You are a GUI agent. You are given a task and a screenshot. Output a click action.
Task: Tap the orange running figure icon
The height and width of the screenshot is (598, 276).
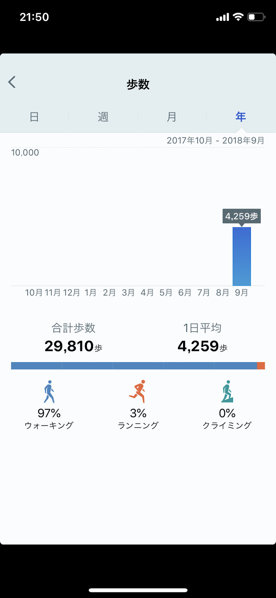coord(138,392)
